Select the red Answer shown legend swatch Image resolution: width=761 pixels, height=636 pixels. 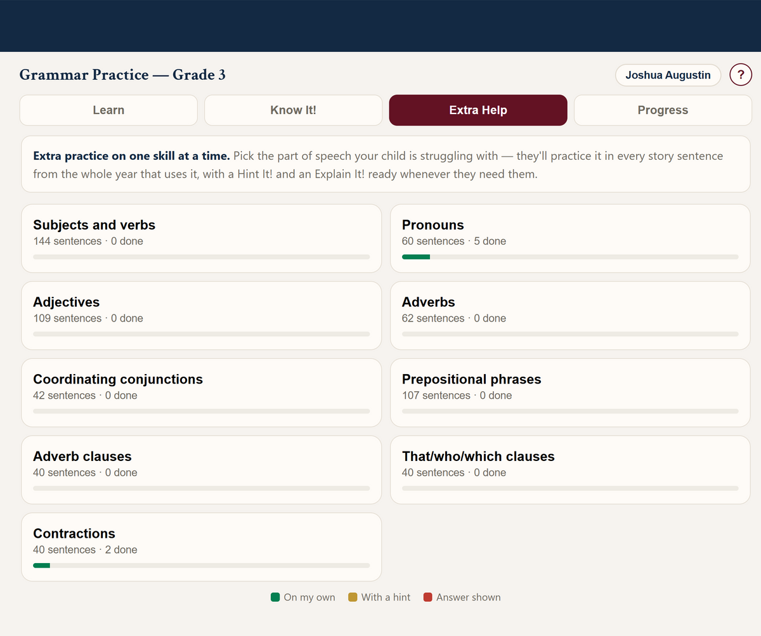click(x=428, y=597)
